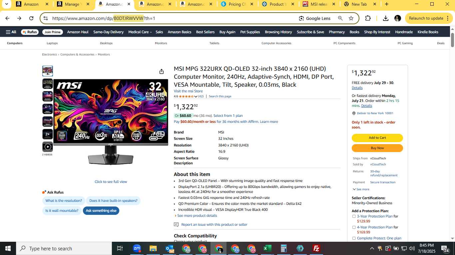455x255 pixels.
Task: Open Calculator from the taskbar
Action: pyautogui.click(x=284, y=248)
